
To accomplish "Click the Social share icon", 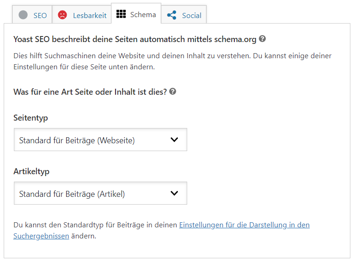I will pos(171,15).
